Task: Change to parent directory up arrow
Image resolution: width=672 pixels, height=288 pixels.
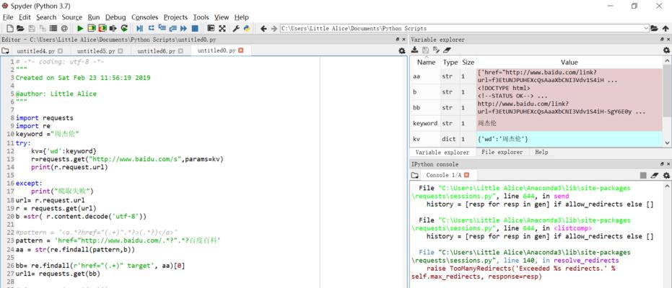Action: pyautogui.click(x=666, y=29)
